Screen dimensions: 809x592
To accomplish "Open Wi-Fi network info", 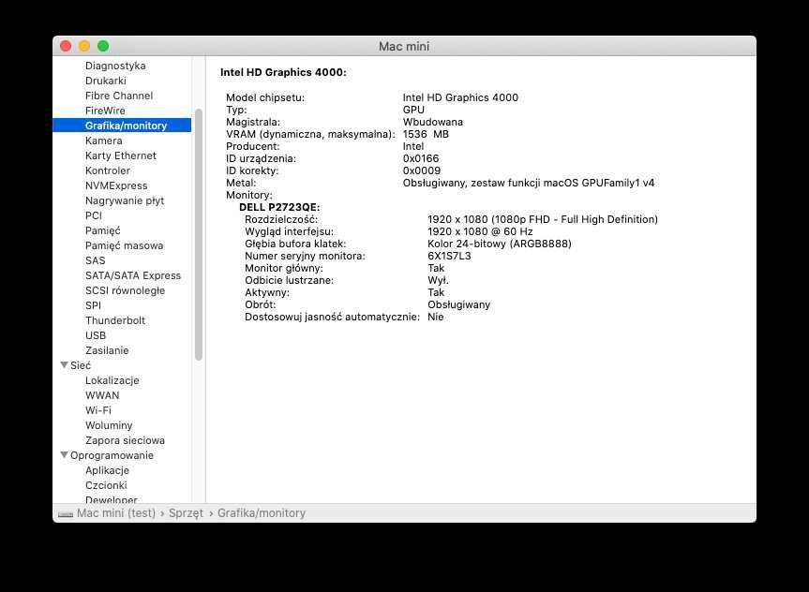I will point(98,410).
